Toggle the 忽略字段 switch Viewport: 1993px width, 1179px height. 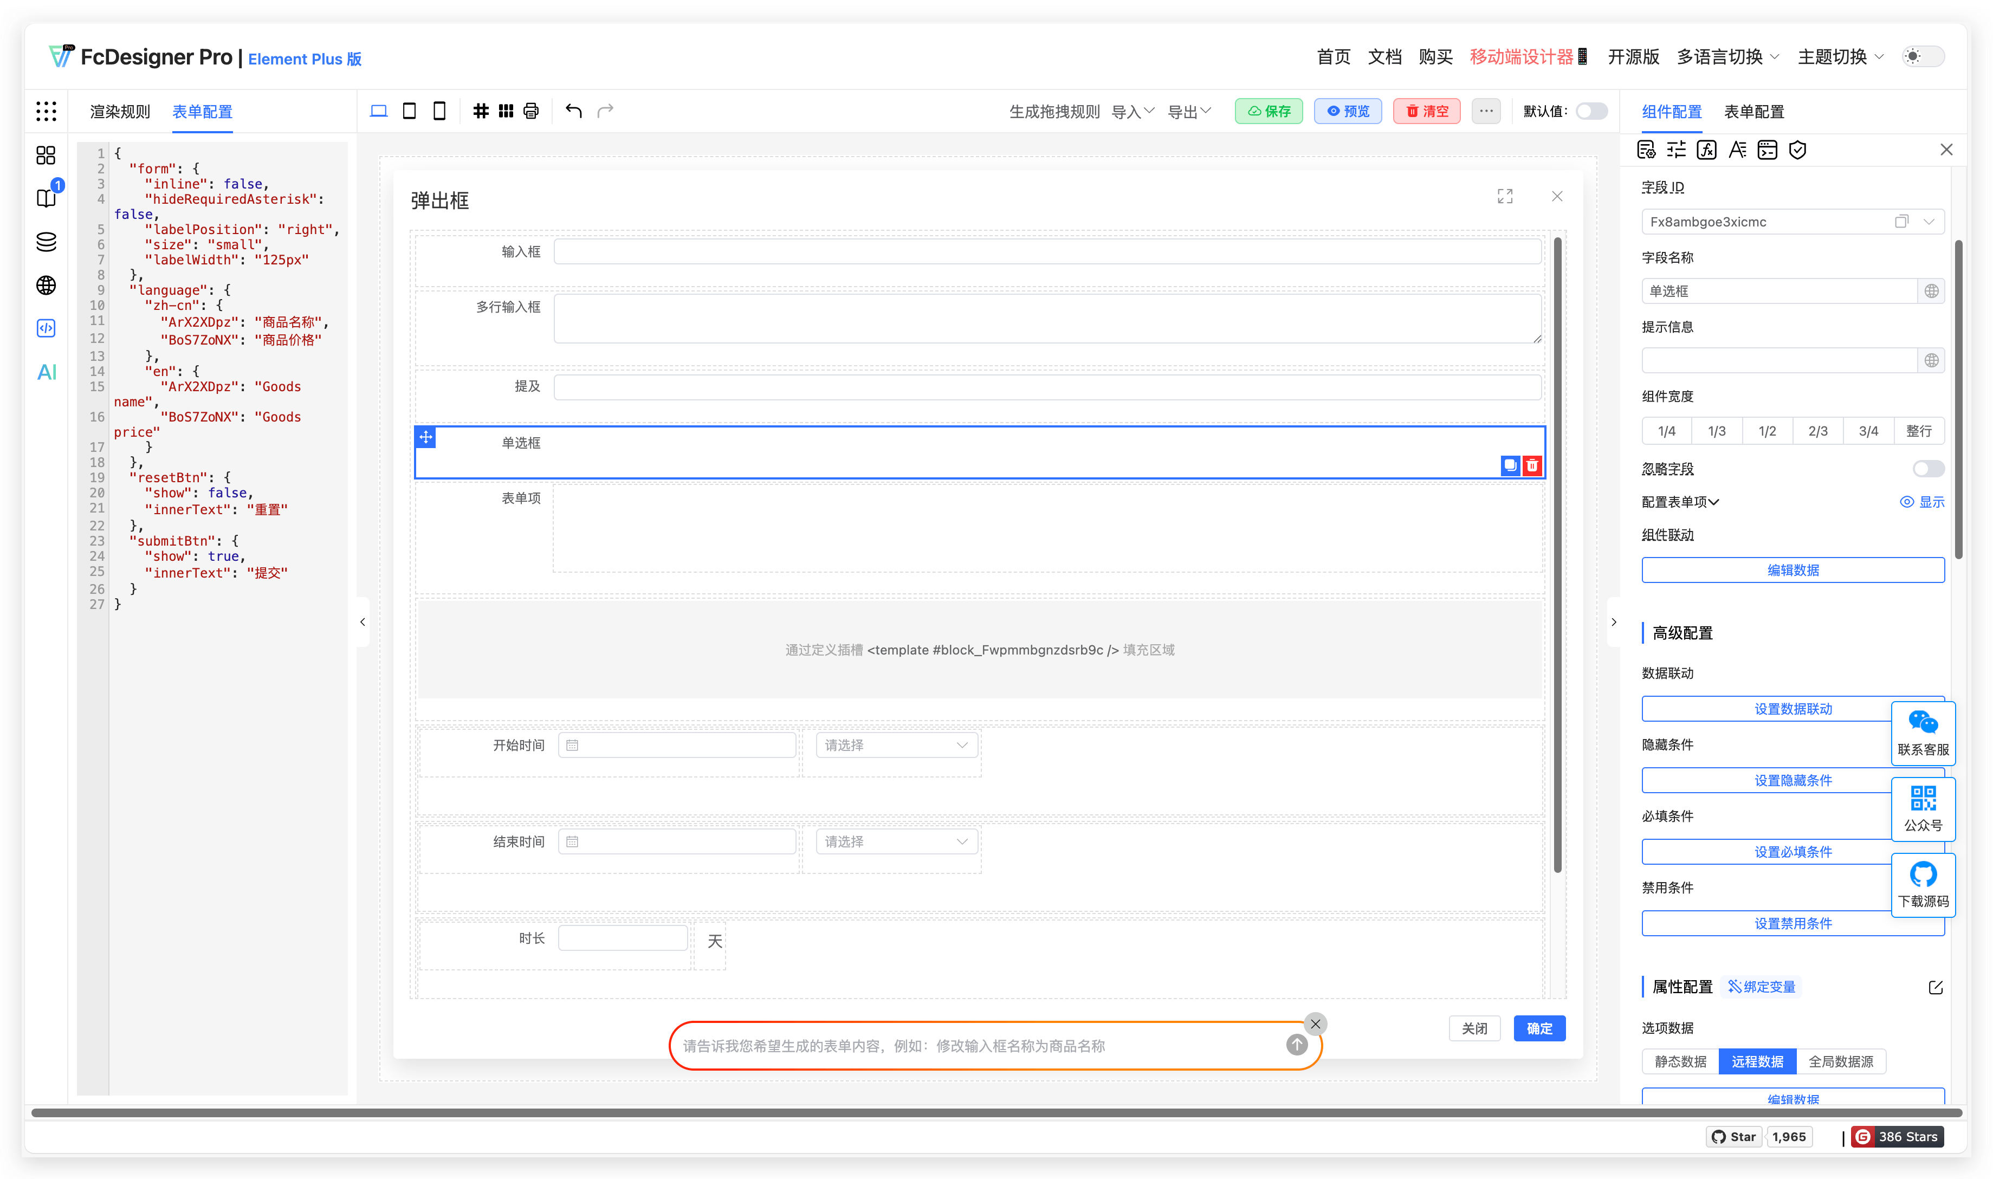click(x=1928, y=469)
